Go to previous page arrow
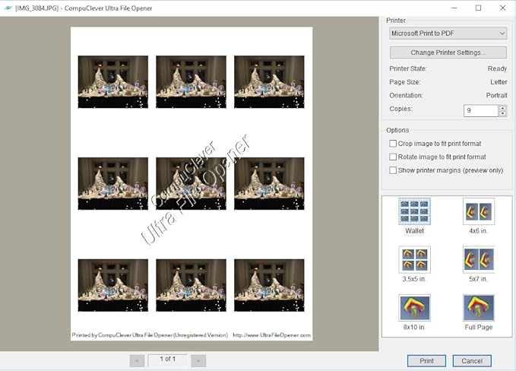516x371 pixels. point(137,360)
